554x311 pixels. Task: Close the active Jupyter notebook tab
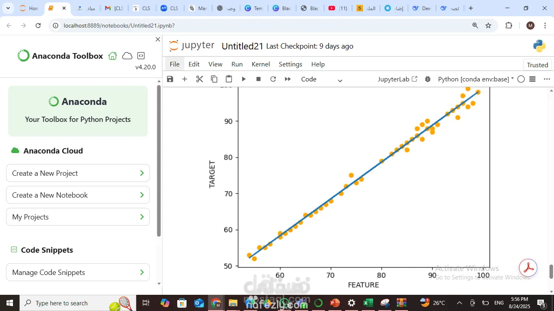pyautogui.click(x=64, y=8)
